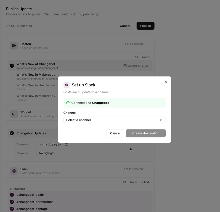Click the + Add link in Slack section
This screenshot has height=212, width=220.
coord(145,182)
